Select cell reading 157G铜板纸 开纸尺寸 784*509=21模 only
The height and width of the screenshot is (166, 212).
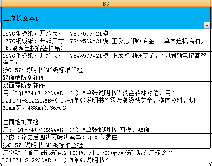pos(106,33)
